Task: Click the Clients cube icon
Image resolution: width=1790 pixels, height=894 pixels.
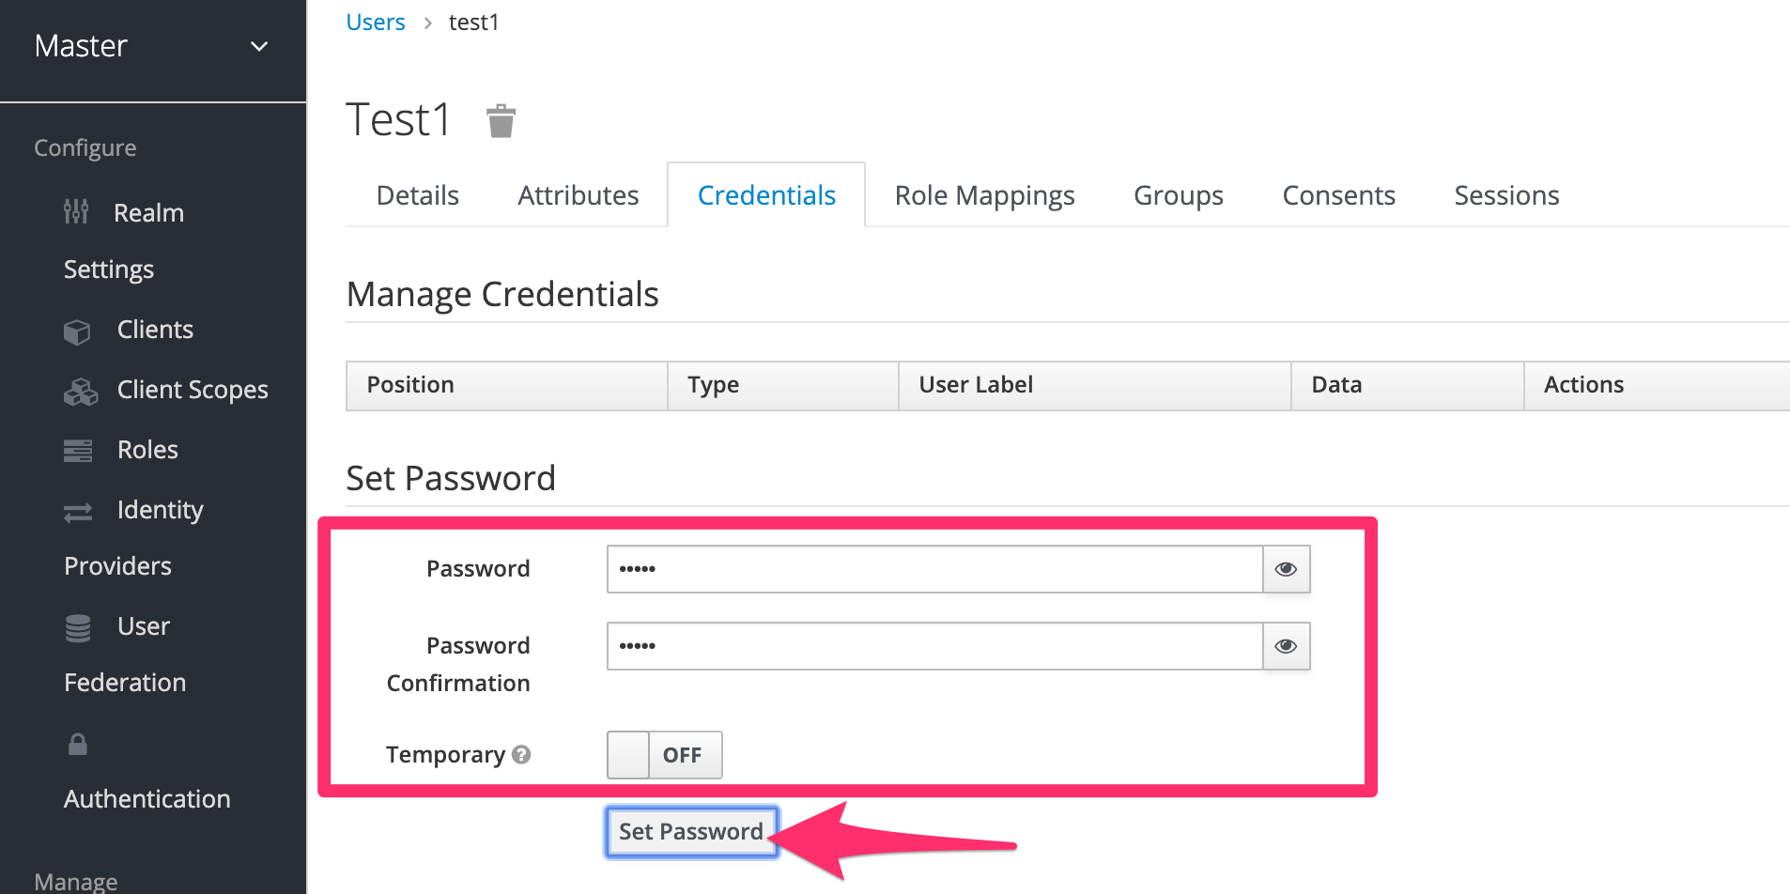Action: coord(77,331)
